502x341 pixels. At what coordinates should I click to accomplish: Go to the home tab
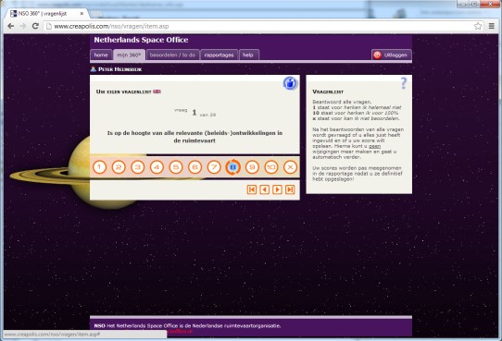pos(101,55)
